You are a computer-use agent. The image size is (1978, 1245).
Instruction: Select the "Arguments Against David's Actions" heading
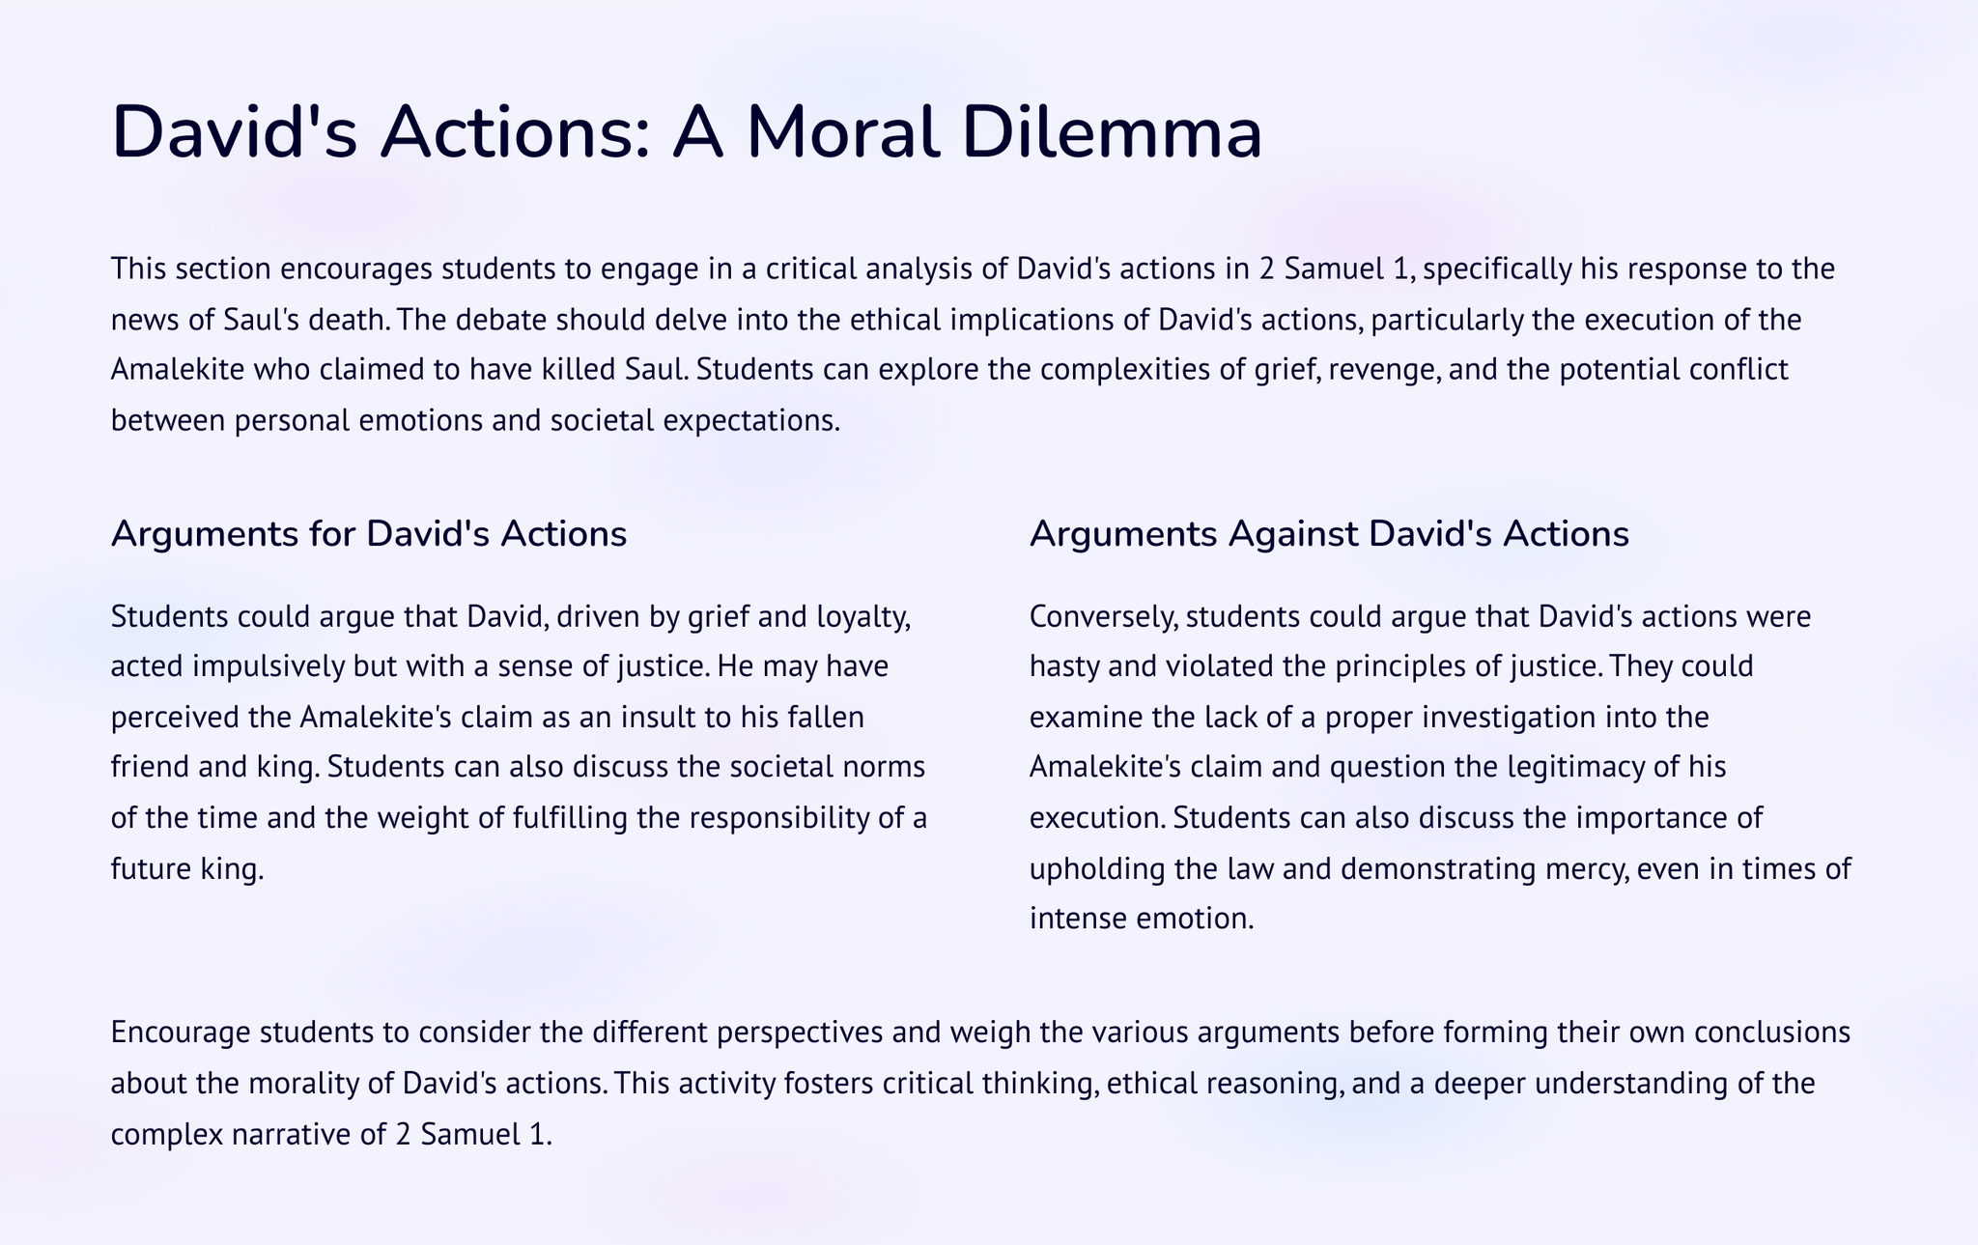click(1329, 534)
